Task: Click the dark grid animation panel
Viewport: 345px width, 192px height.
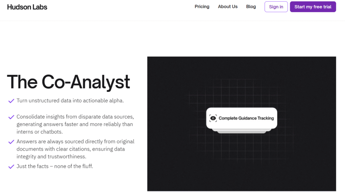Action: pyautogui.click(x=242, y=124)
